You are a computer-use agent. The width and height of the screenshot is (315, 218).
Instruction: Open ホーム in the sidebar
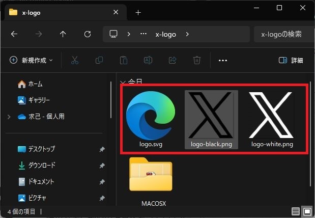[30, 84]
